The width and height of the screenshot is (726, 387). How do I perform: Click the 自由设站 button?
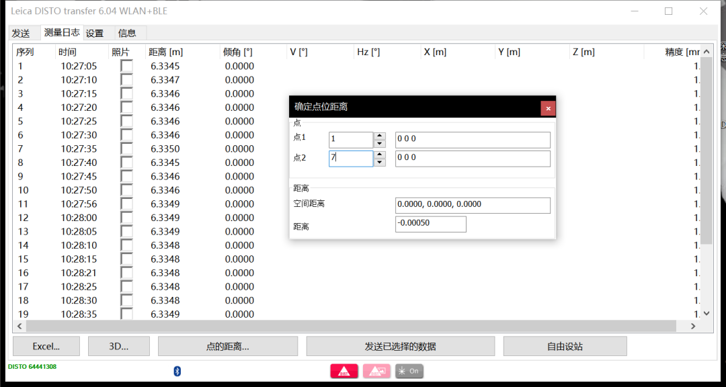pos(564,346)
